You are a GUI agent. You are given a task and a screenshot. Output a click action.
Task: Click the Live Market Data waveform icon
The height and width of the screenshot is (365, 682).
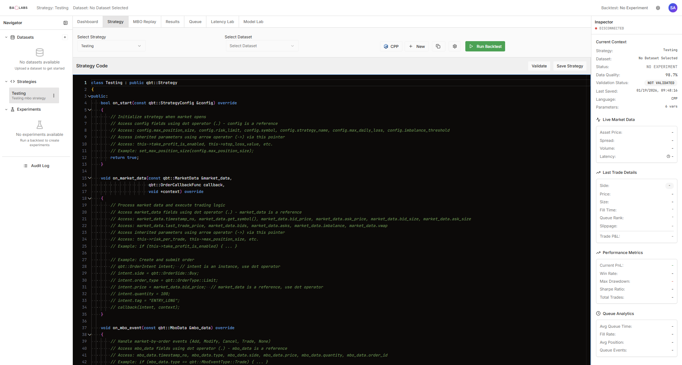click(598, 120)
